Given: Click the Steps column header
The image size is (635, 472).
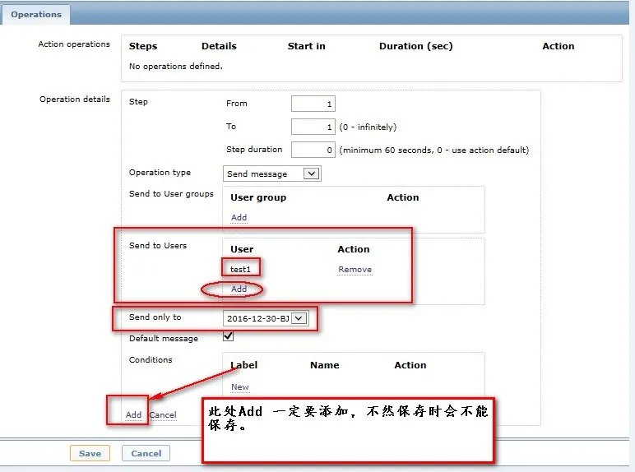Looking at the screenshot, I should point(143,46).
